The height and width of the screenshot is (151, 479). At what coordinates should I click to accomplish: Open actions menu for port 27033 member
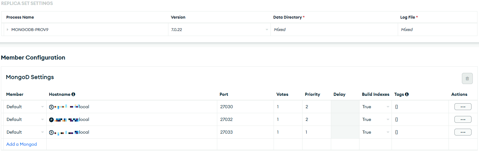click(x=463, y=132)
